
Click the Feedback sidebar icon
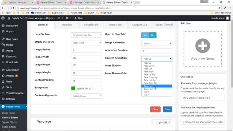click(x=3, y=56)
